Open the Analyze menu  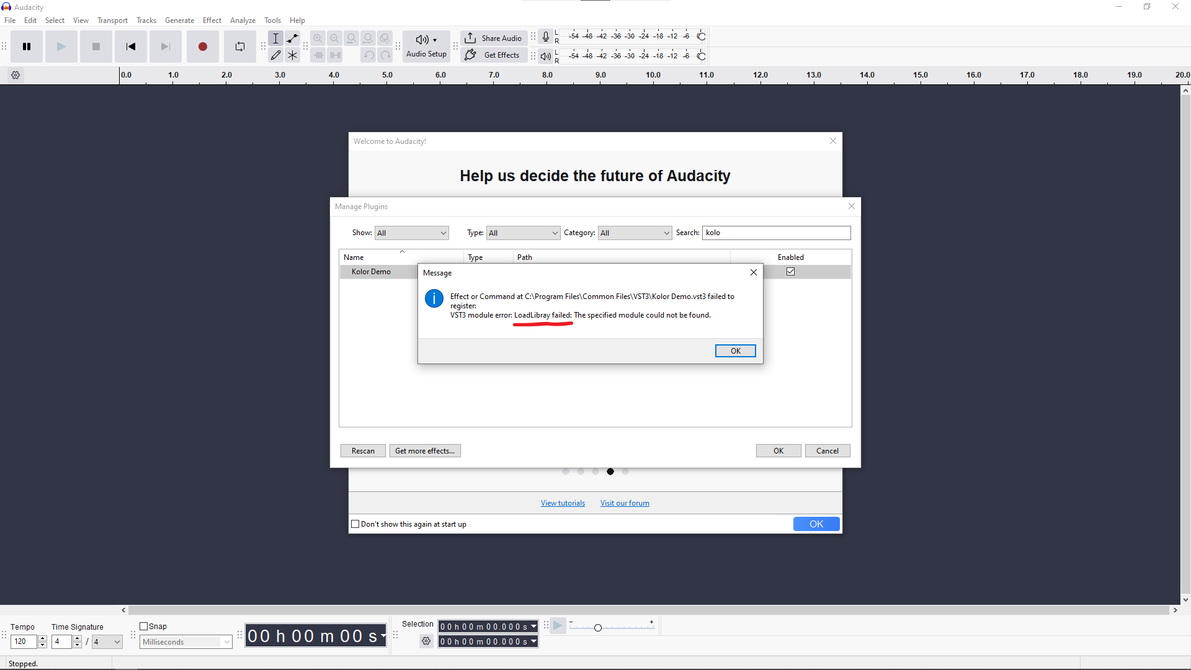click(x=243, y=20)
